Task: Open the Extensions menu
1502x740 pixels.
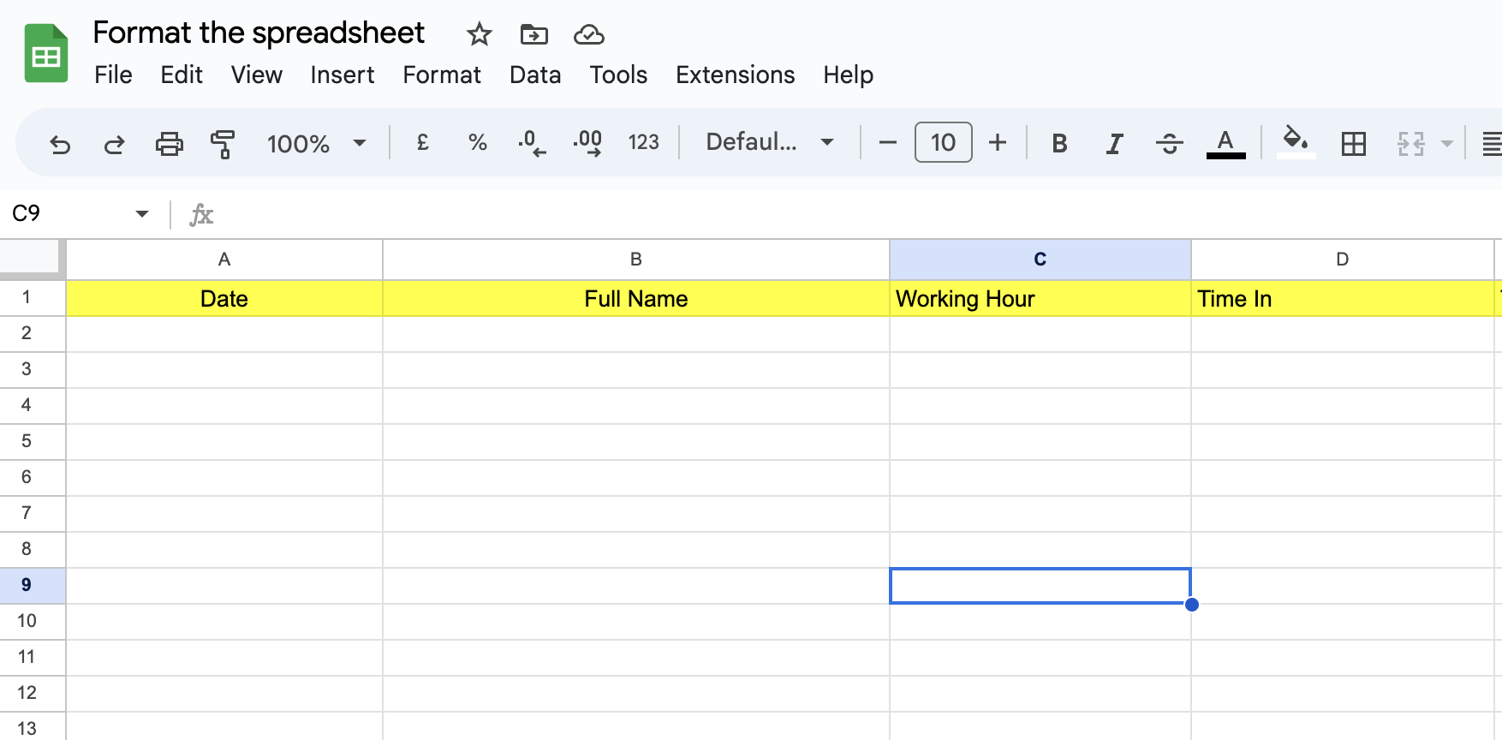Action: click(x=736, y=75)
